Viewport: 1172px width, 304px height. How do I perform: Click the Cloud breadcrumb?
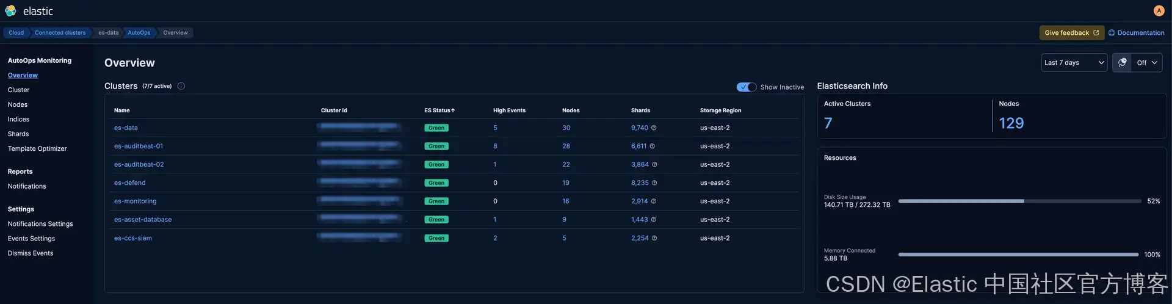[16, 33]
